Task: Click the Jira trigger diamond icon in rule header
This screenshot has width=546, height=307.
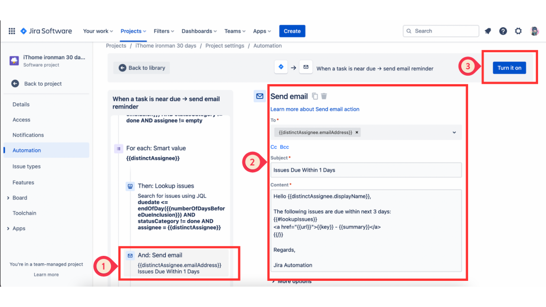Action: [280, 67]
